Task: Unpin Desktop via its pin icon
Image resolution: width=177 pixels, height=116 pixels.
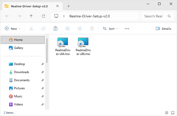Action: point(42,64)
